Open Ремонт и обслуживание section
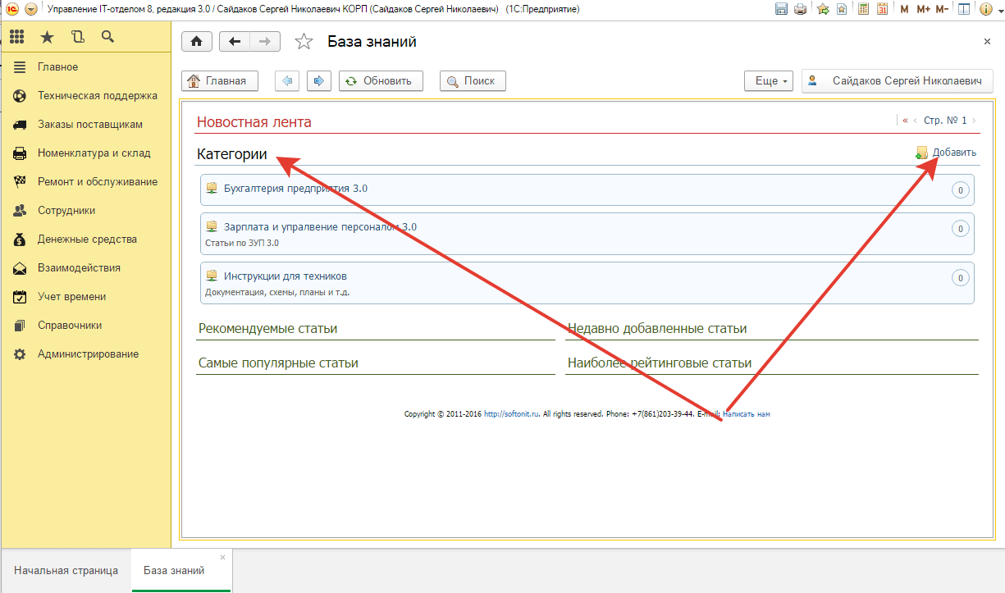This screenshot has height=593, width=1005. coord(86,181)
